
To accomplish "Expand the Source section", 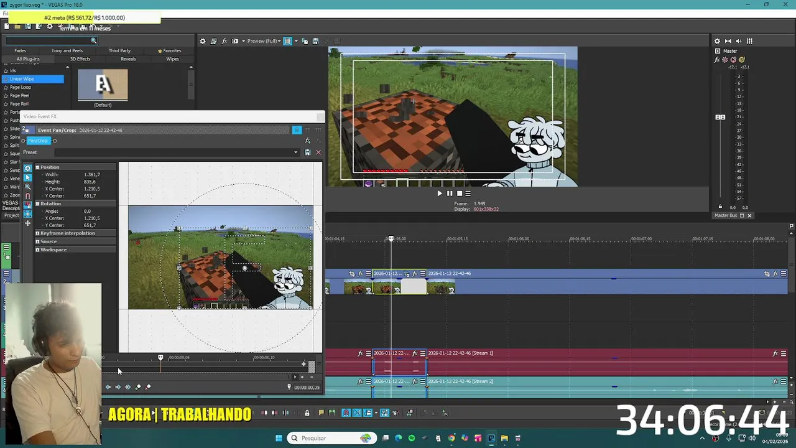I will 37,241.
